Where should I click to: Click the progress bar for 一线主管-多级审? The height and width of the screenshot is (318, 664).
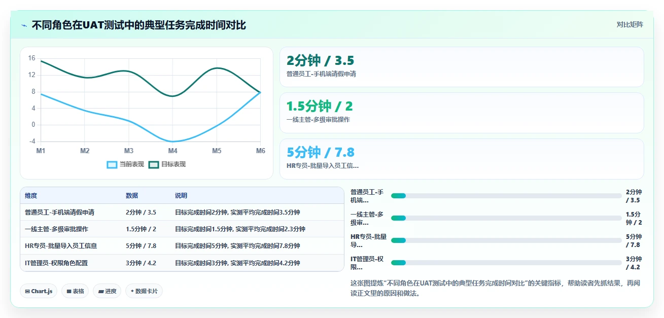[506, 218]
